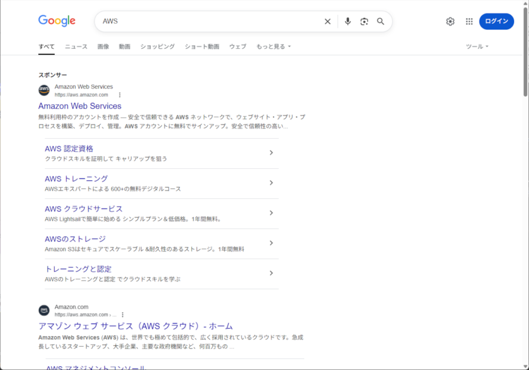
Task: Click chevron on AWS クラウドサービス row
Action: [271, 213]
